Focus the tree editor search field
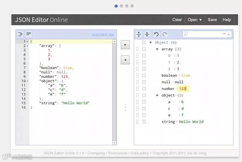The height and width of the screenshot is (162, 242). (x=207, y=34)
